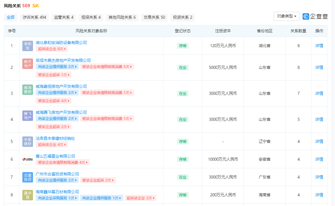Switch to 涉诉关系 494 tab
The width and height of the screenshot is (335, 206).
point(34,17)
